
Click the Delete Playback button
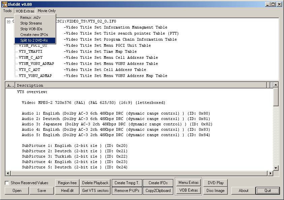[x=95, y=183]
